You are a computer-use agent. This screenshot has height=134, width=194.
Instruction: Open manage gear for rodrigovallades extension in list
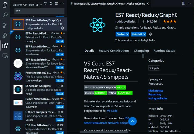tap(63, 28)
